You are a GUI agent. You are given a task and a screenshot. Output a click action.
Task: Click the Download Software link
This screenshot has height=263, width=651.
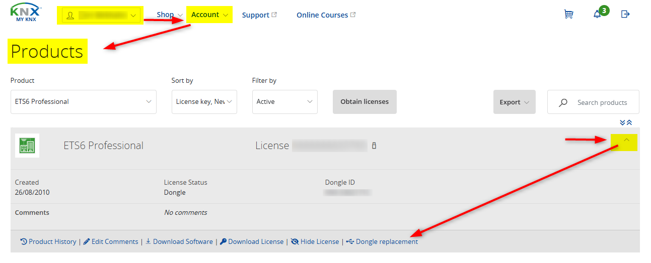pos(179,241)
